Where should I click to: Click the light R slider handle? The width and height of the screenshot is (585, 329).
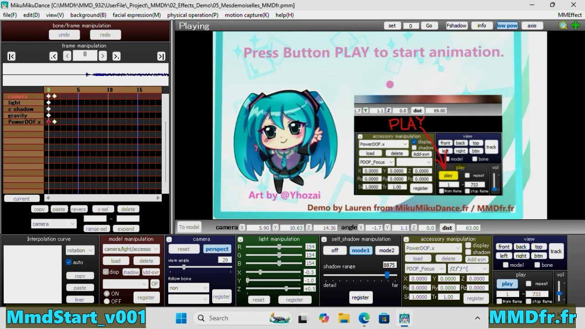coord(279,247)
